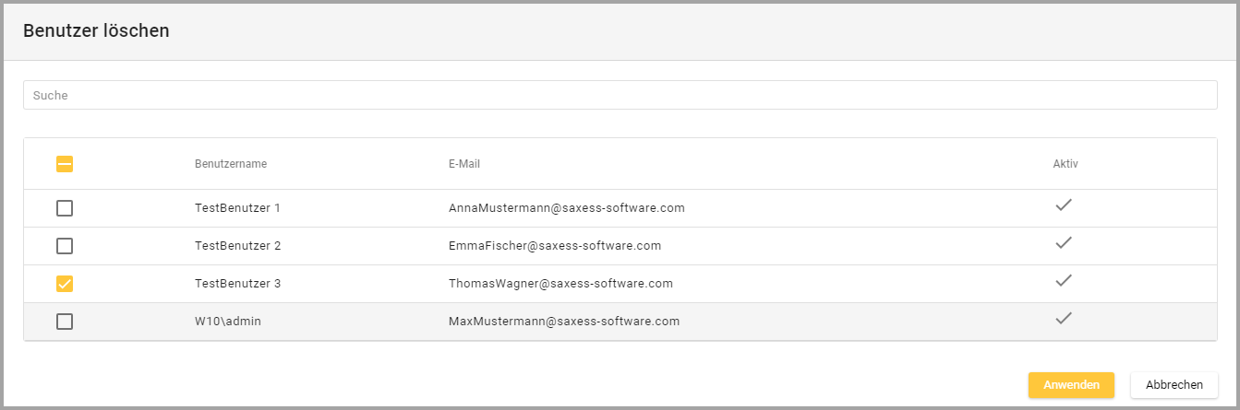Click the Aktiv column header
The height and width of the screenshot is (410, 1240).
1065,164
